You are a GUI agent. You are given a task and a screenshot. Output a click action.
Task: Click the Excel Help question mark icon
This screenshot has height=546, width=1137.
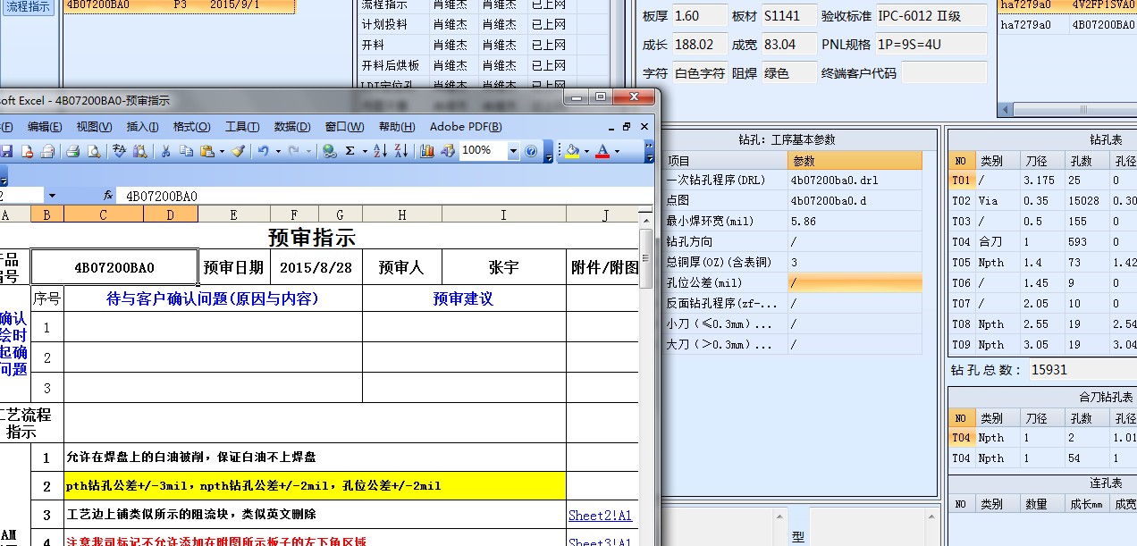coord(531,151)
